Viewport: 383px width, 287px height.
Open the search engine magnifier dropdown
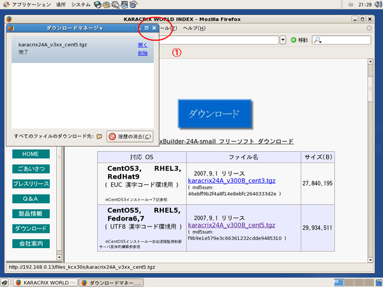(317, 40)
